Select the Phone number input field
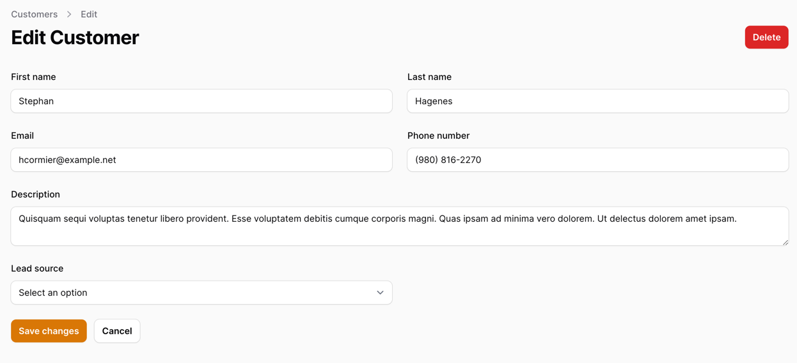The width and height of the screenshot is (797, 363). point(597,160)
